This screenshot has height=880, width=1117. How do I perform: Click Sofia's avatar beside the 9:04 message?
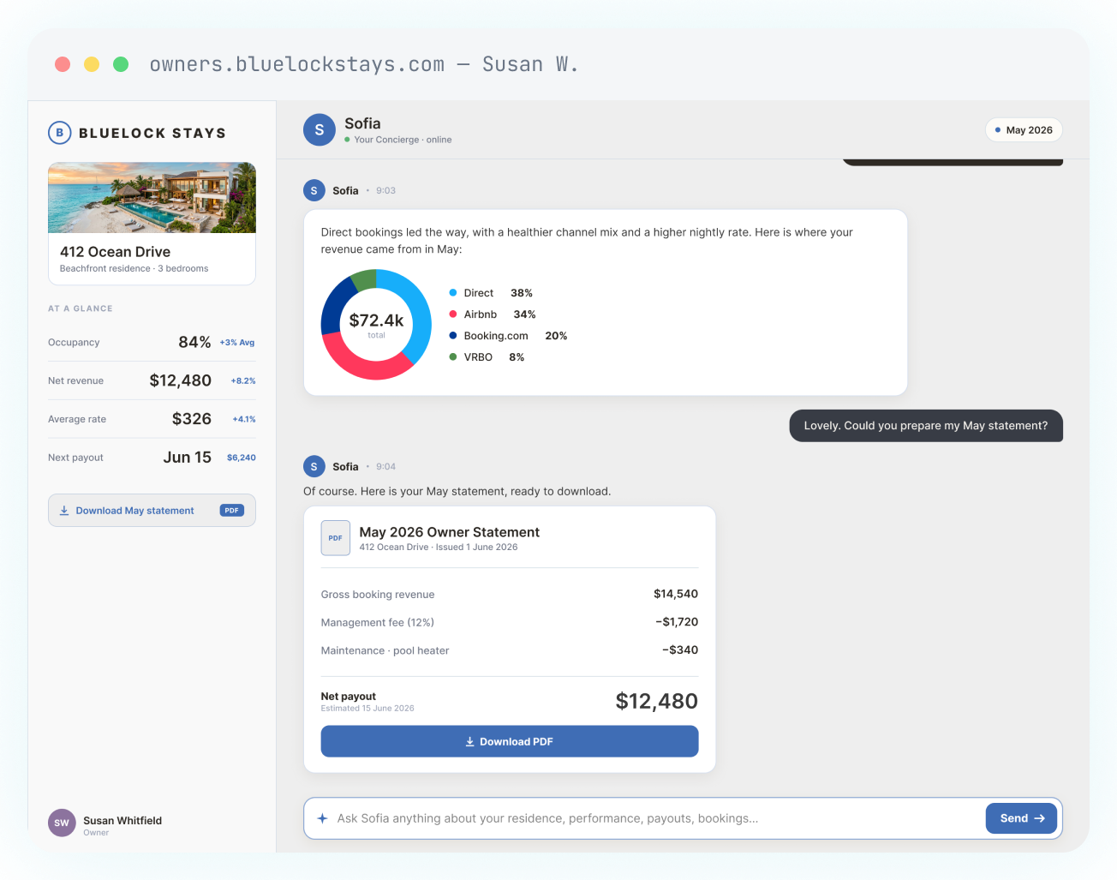point(314,466)
